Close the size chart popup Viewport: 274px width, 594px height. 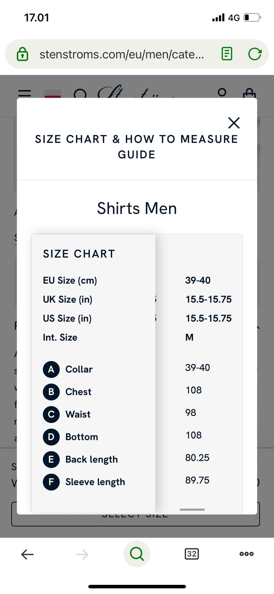234,123
